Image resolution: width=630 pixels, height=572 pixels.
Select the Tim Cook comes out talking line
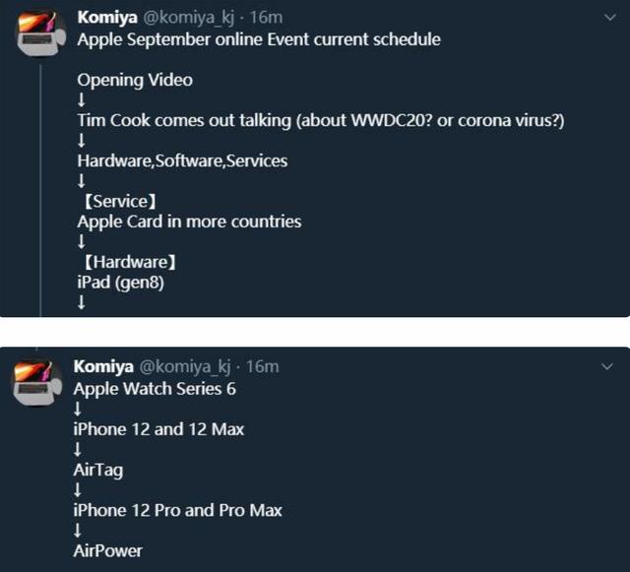coord(321,120)
